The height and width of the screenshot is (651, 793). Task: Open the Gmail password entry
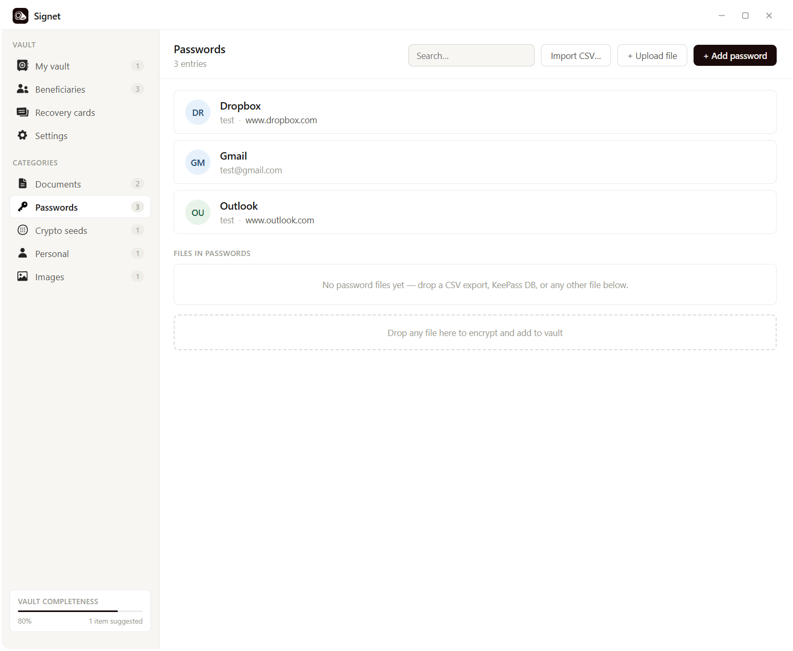[475, 162]
